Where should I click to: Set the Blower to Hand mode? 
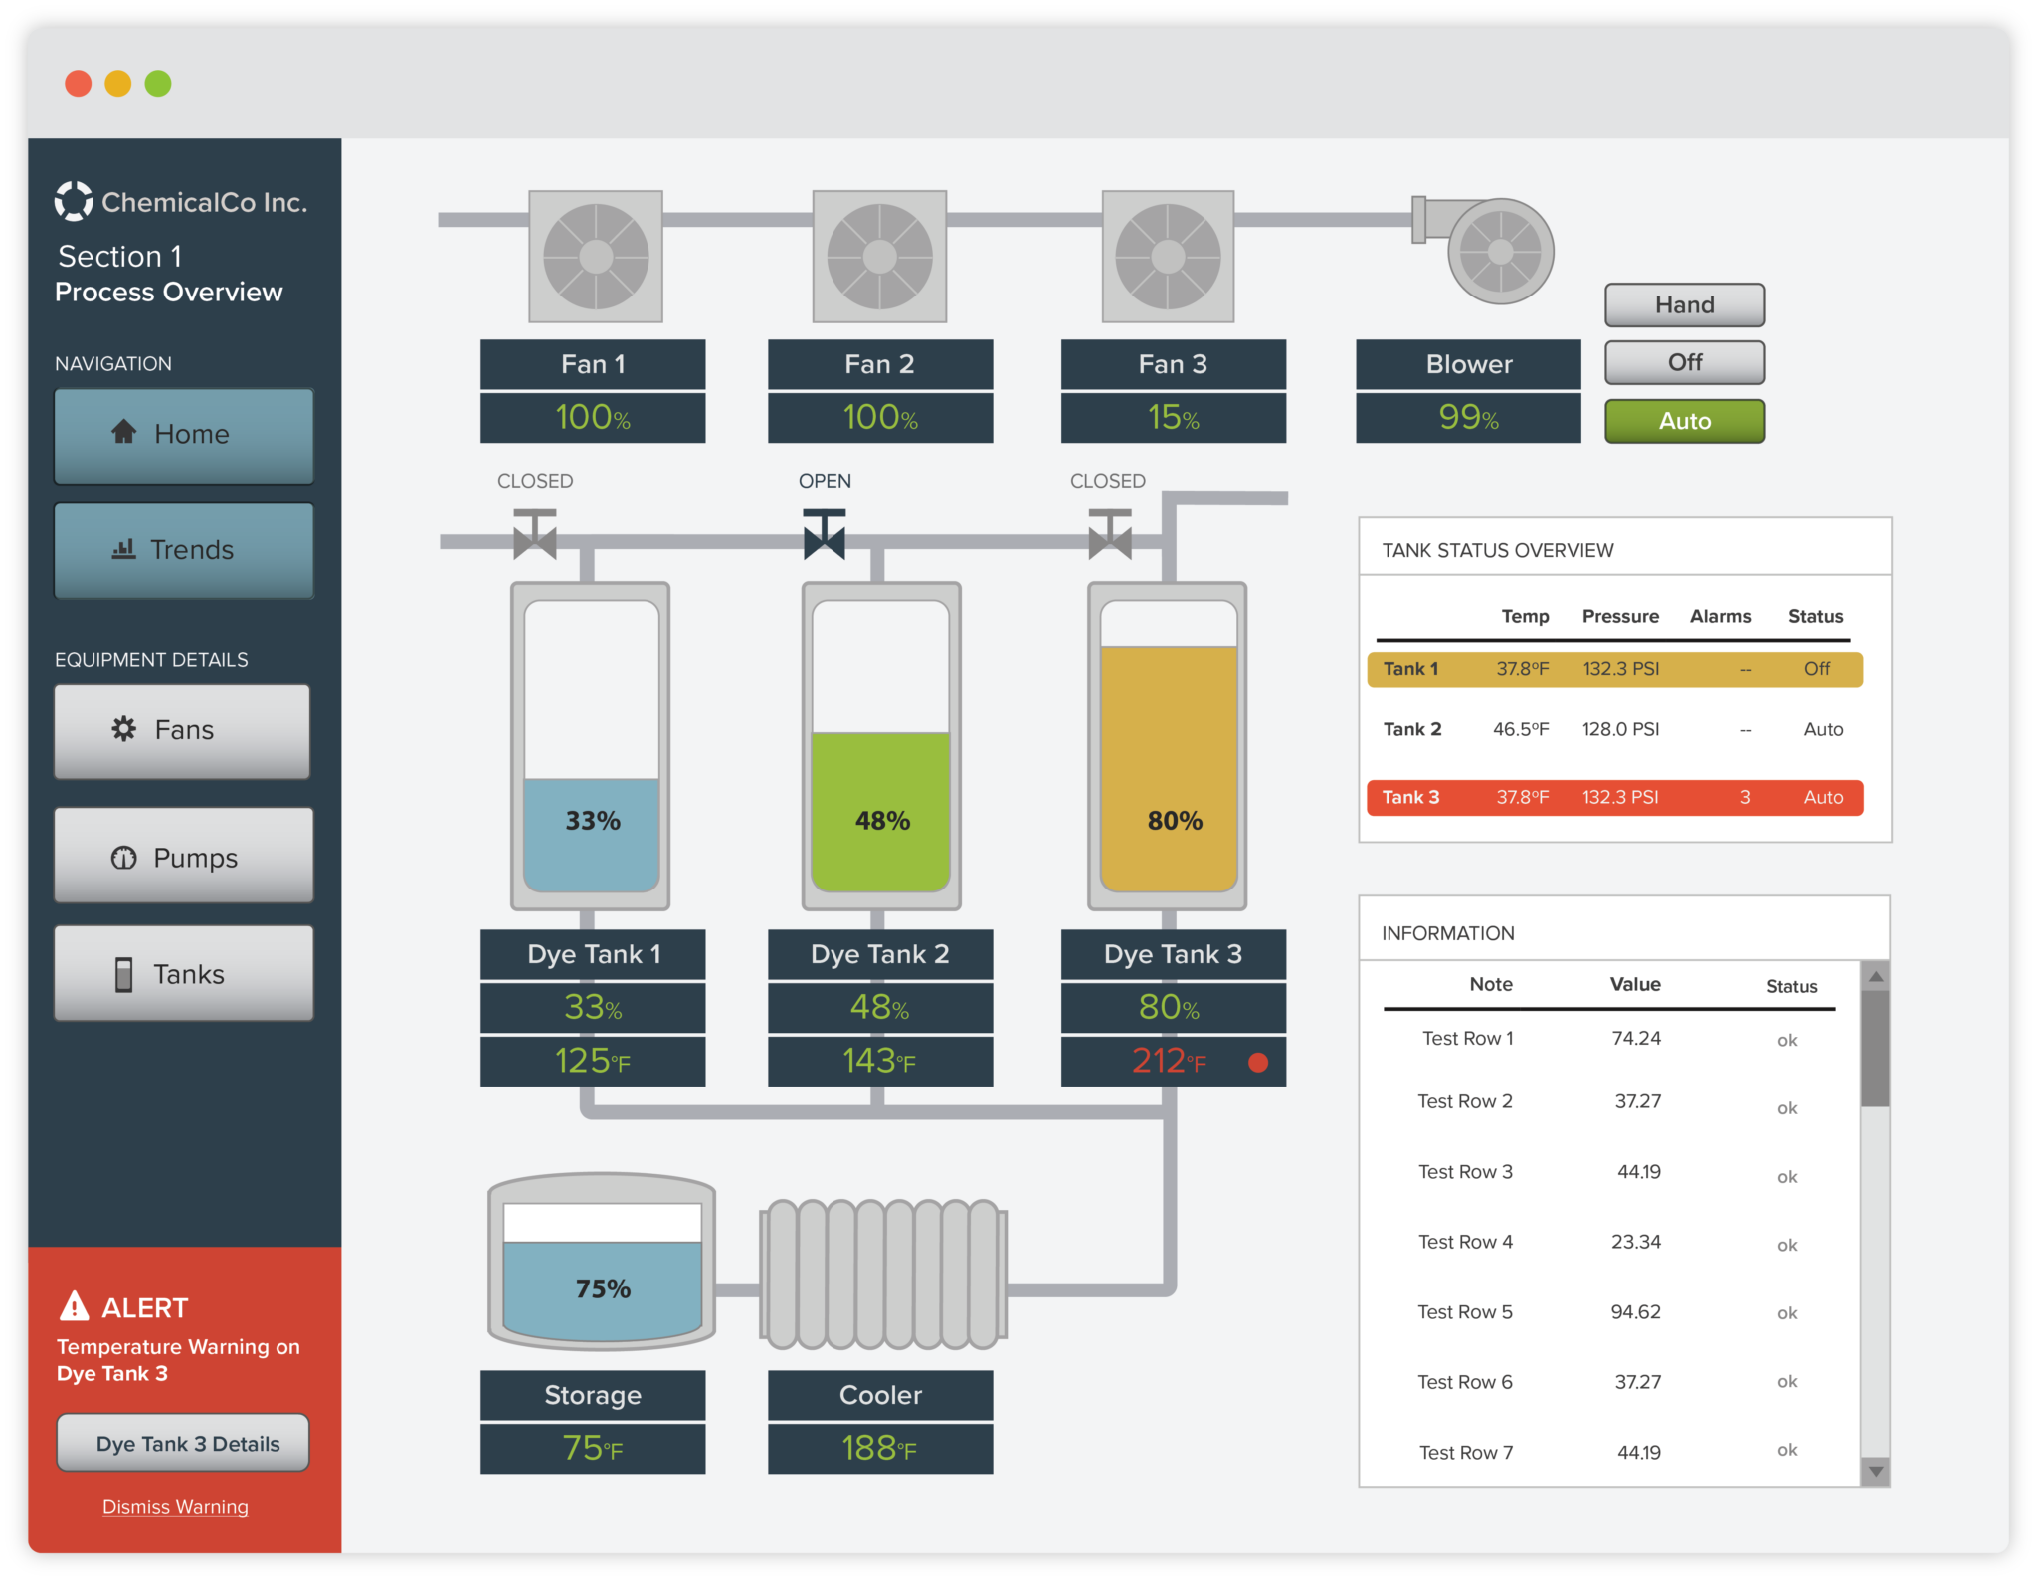point(1684,304)
